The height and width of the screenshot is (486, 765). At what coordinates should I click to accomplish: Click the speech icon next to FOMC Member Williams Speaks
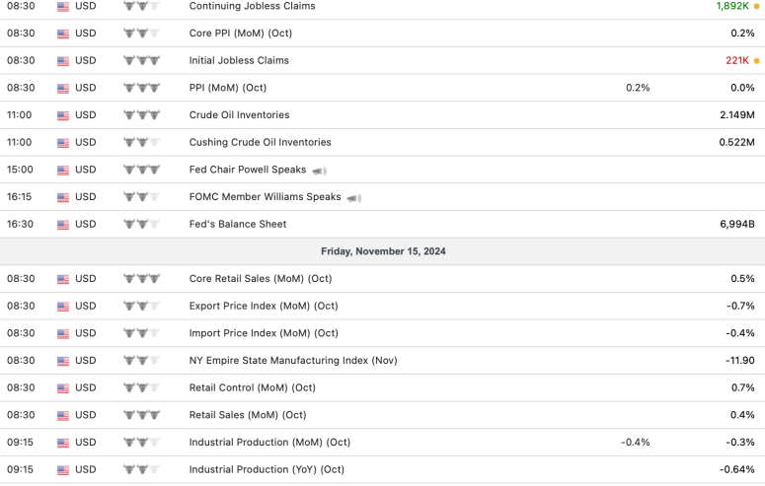pos(353,198)
